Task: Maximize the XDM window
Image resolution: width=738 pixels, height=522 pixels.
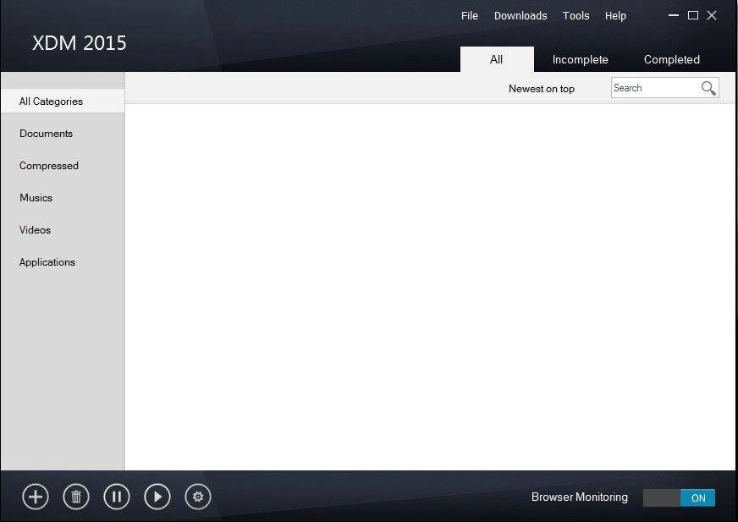Action: 693,15
